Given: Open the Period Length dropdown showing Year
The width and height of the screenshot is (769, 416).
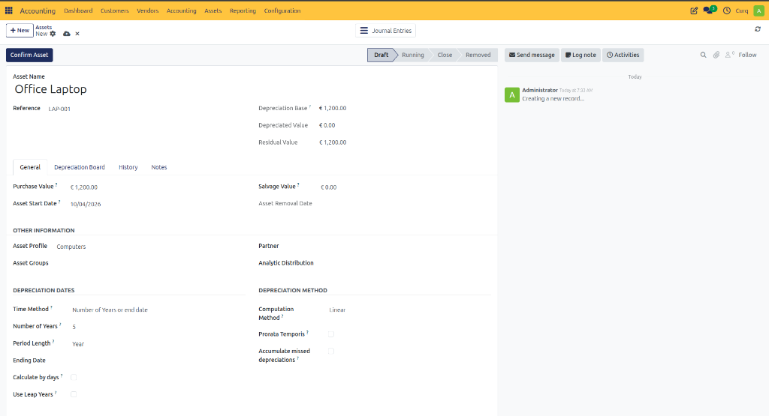Looking at the screenshot, I should [x=158, y=344].
